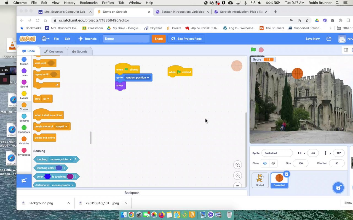Click the green flag to run project
353x220 pixels.
coord(253,50)
